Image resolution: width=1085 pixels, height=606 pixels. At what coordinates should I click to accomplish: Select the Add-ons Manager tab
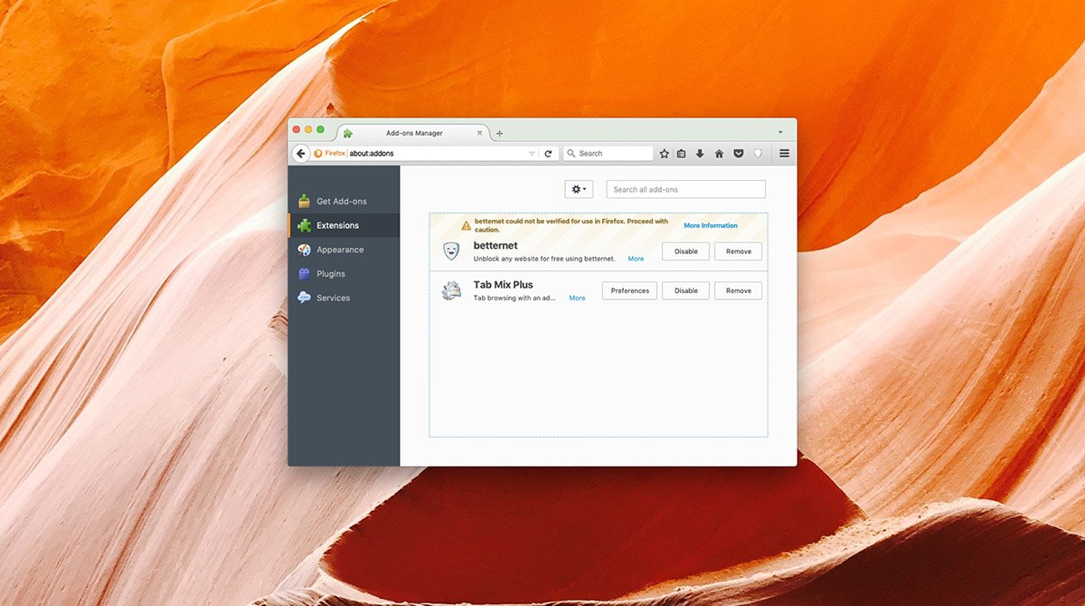point(413,133)
